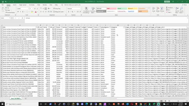Screen dimensions: 189x106
Task: Activate the Format Painter
Action: [x=10, y=12]
